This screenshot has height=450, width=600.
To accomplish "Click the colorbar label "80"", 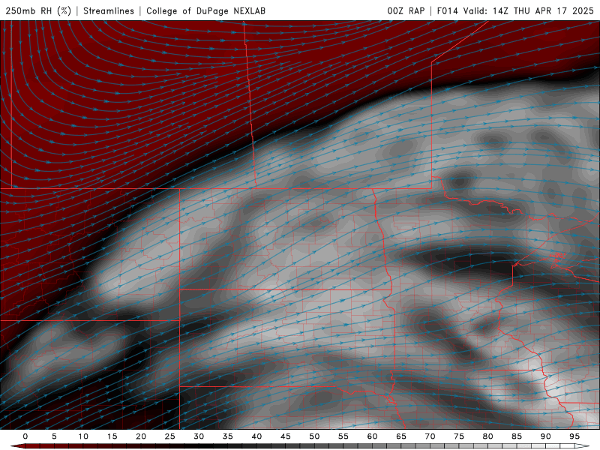I will click(488, 436).
